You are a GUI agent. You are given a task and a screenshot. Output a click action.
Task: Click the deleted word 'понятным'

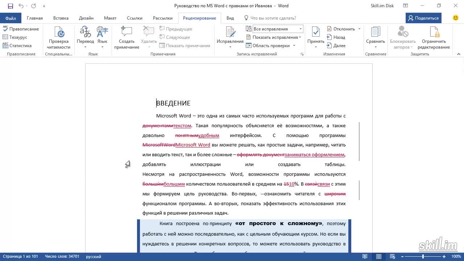pos(187,136)
